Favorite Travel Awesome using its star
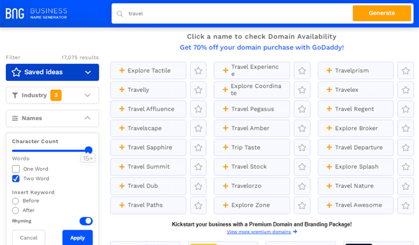Image resolution: width=419 pixels, height=245 pixels. 405,205
